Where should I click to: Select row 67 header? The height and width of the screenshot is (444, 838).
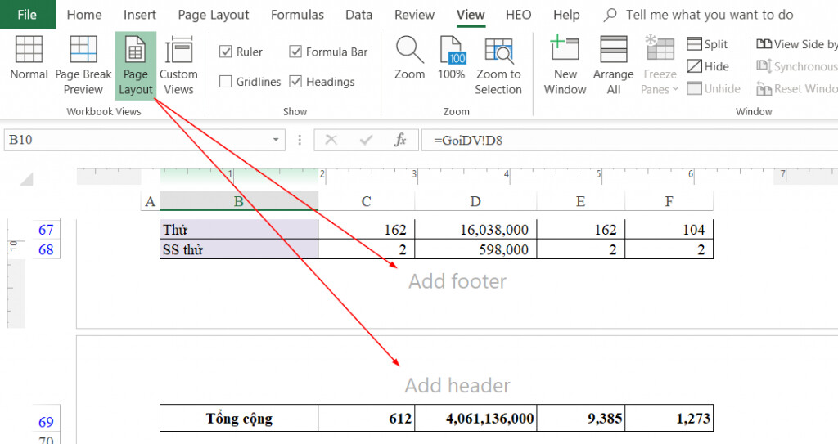pyautogui.click(x=46, y=230)
